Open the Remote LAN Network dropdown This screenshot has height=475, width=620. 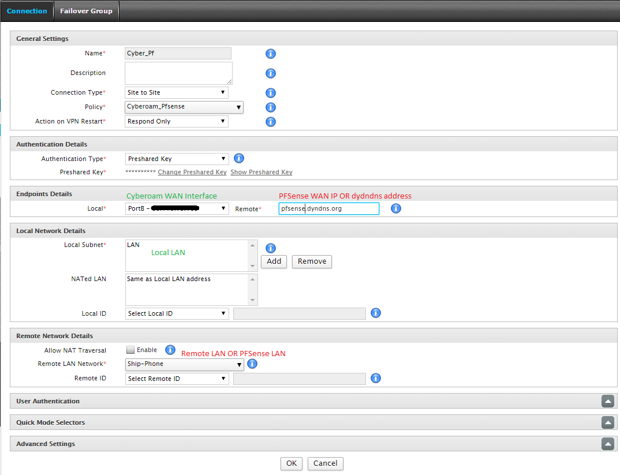tap(184, 364)
